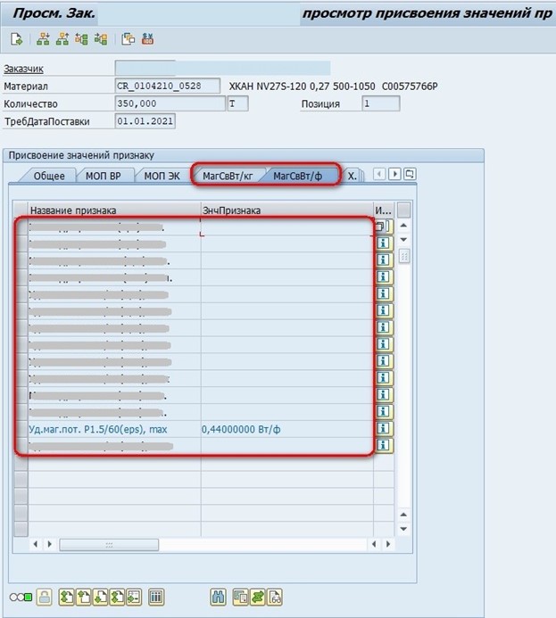
Task: Open column settings icon with three bars
Action: [156, 597]
